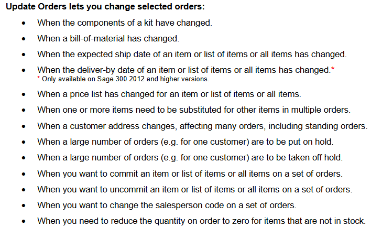
Task: Click the deliver-by date bullet text
Action: [184, 70]
